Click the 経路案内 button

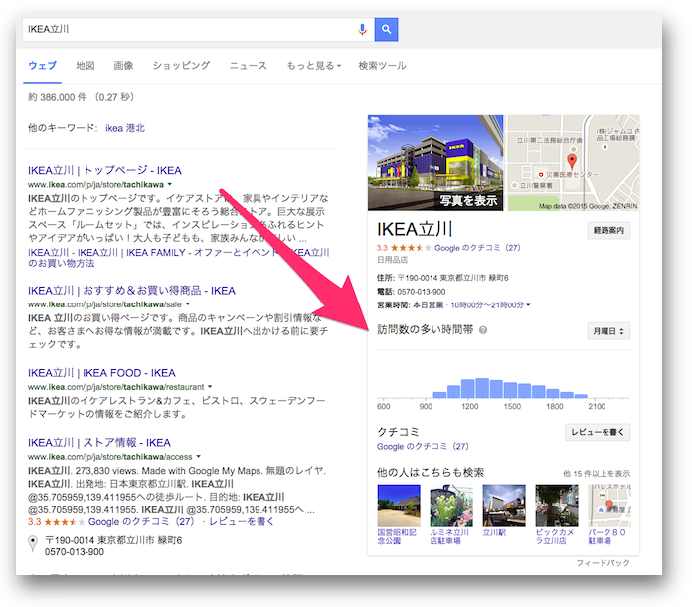coord(608,231)
